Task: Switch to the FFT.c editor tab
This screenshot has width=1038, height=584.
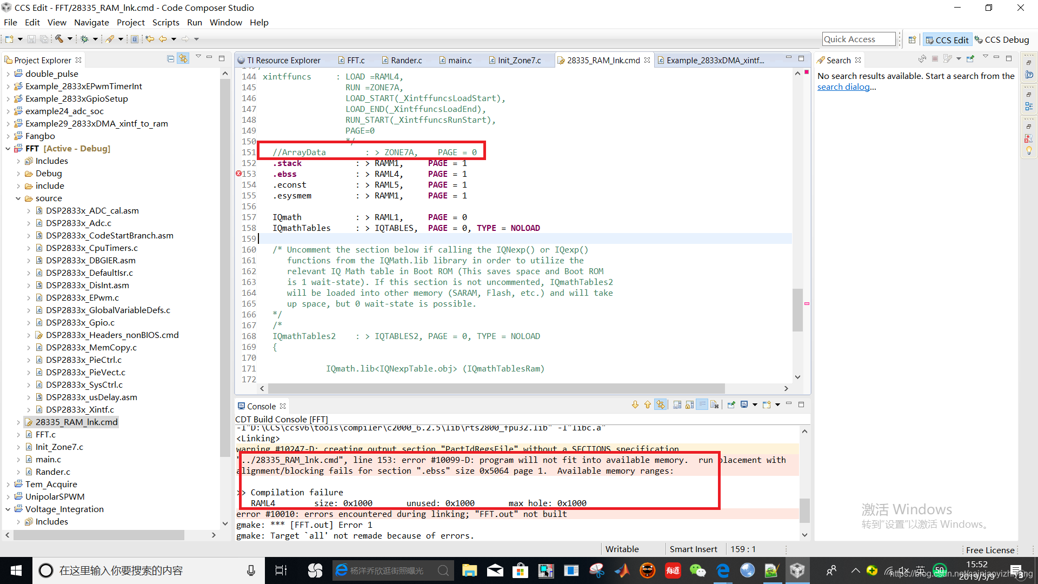Action: click(x=355, y=60)
